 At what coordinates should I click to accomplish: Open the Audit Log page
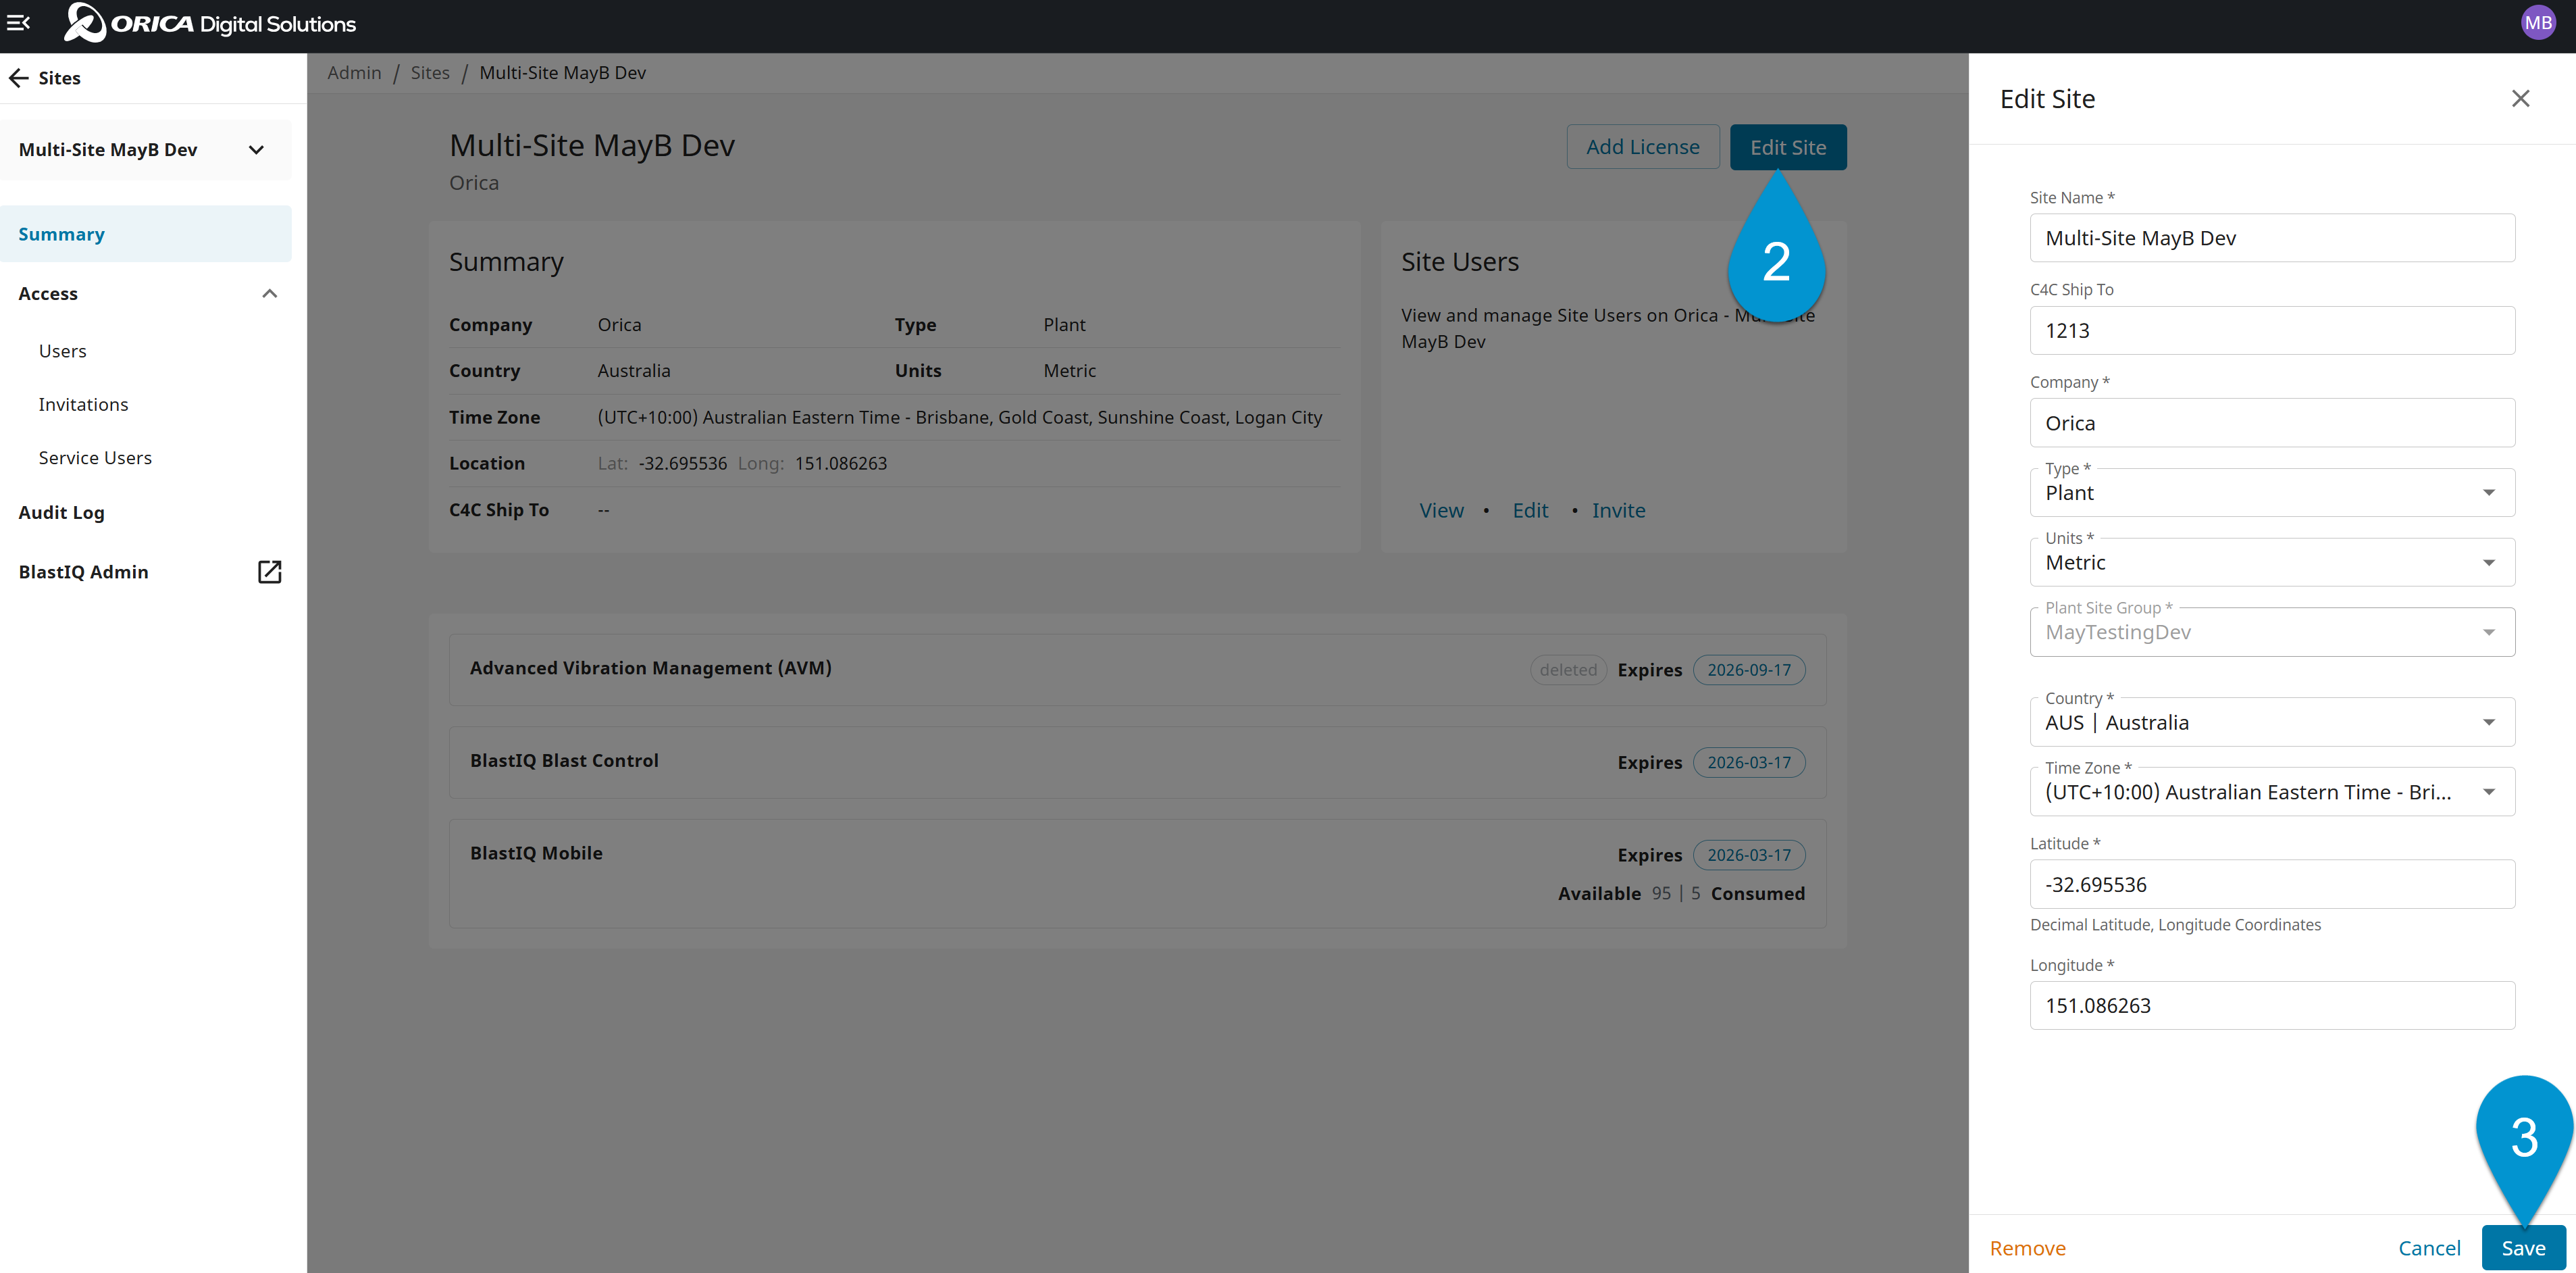[x=61, y=512]
